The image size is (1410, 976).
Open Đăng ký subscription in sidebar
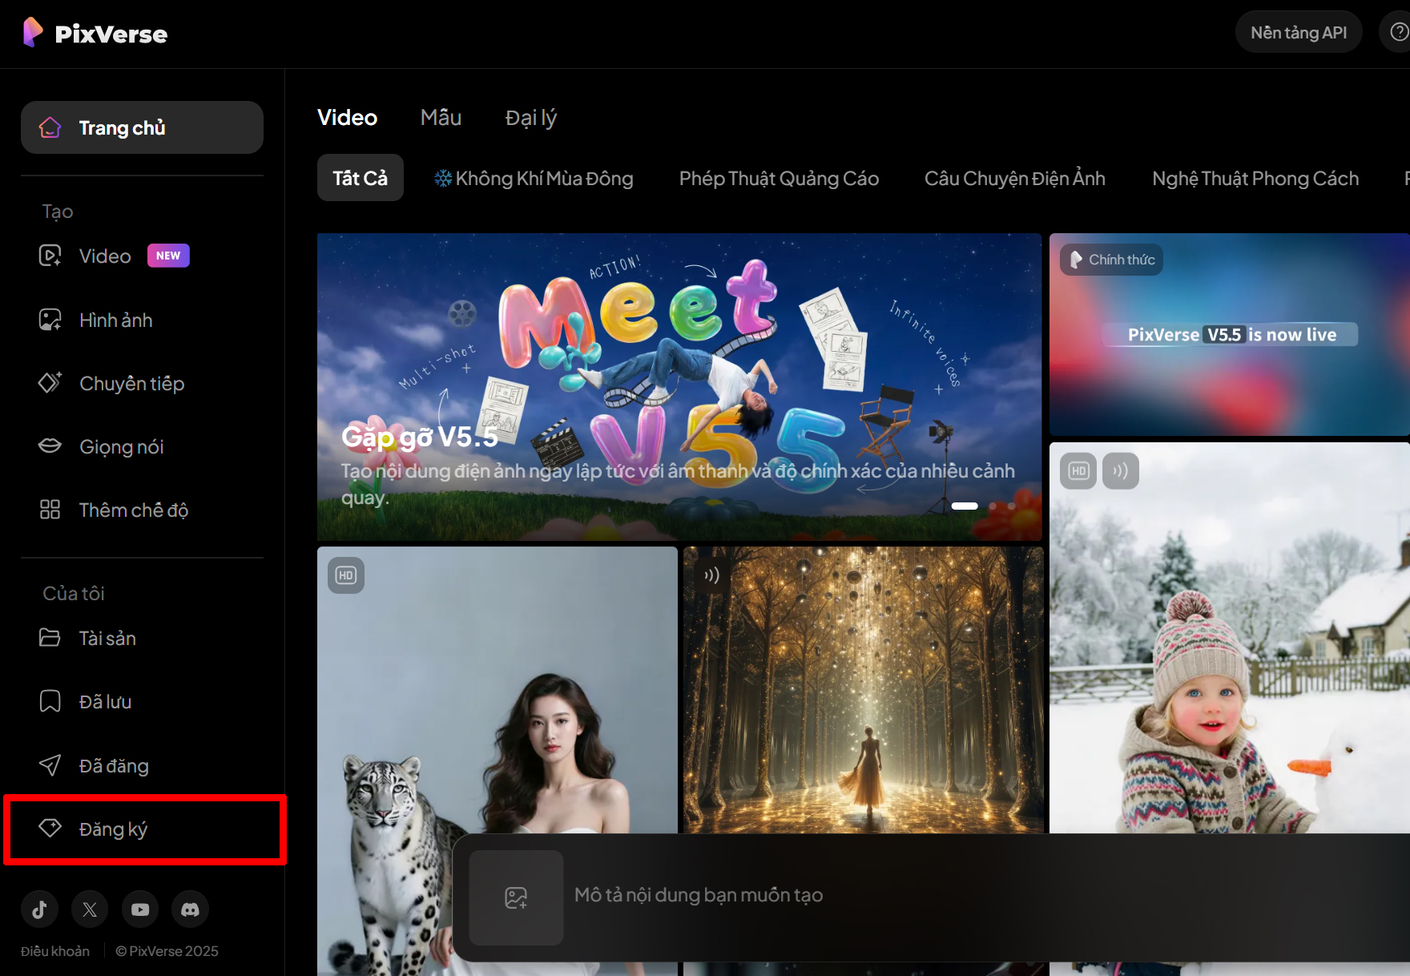tap(113, 829)
